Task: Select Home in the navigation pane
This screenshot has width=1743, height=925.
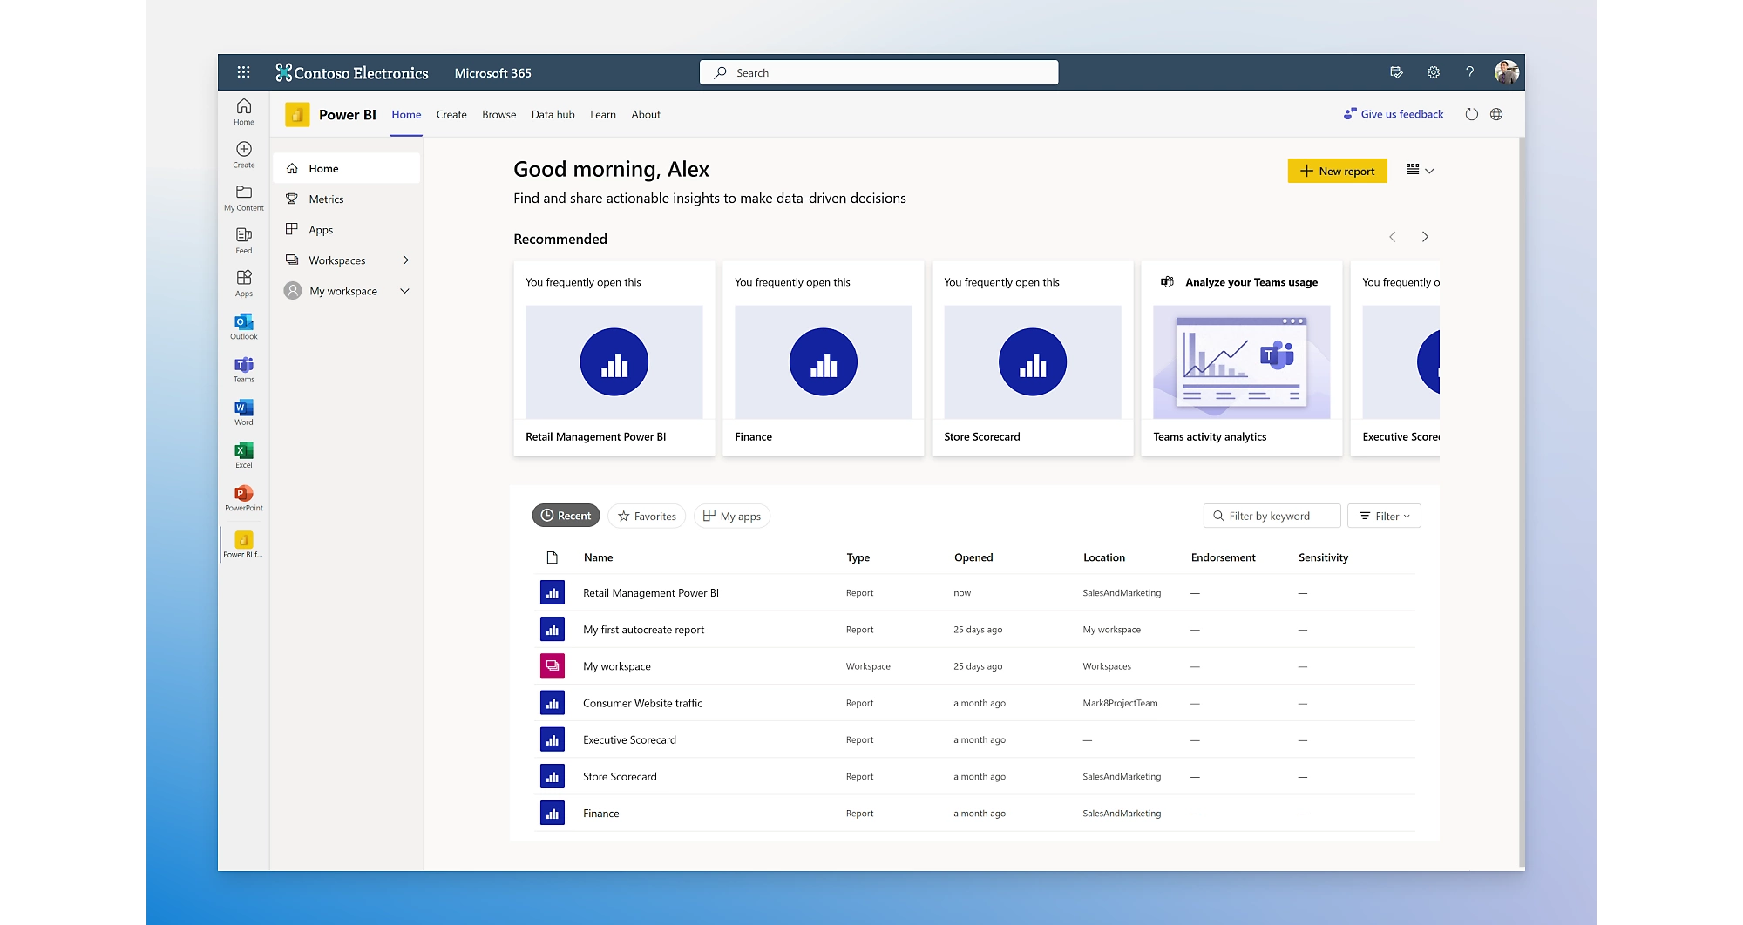Action: (347, 169)
